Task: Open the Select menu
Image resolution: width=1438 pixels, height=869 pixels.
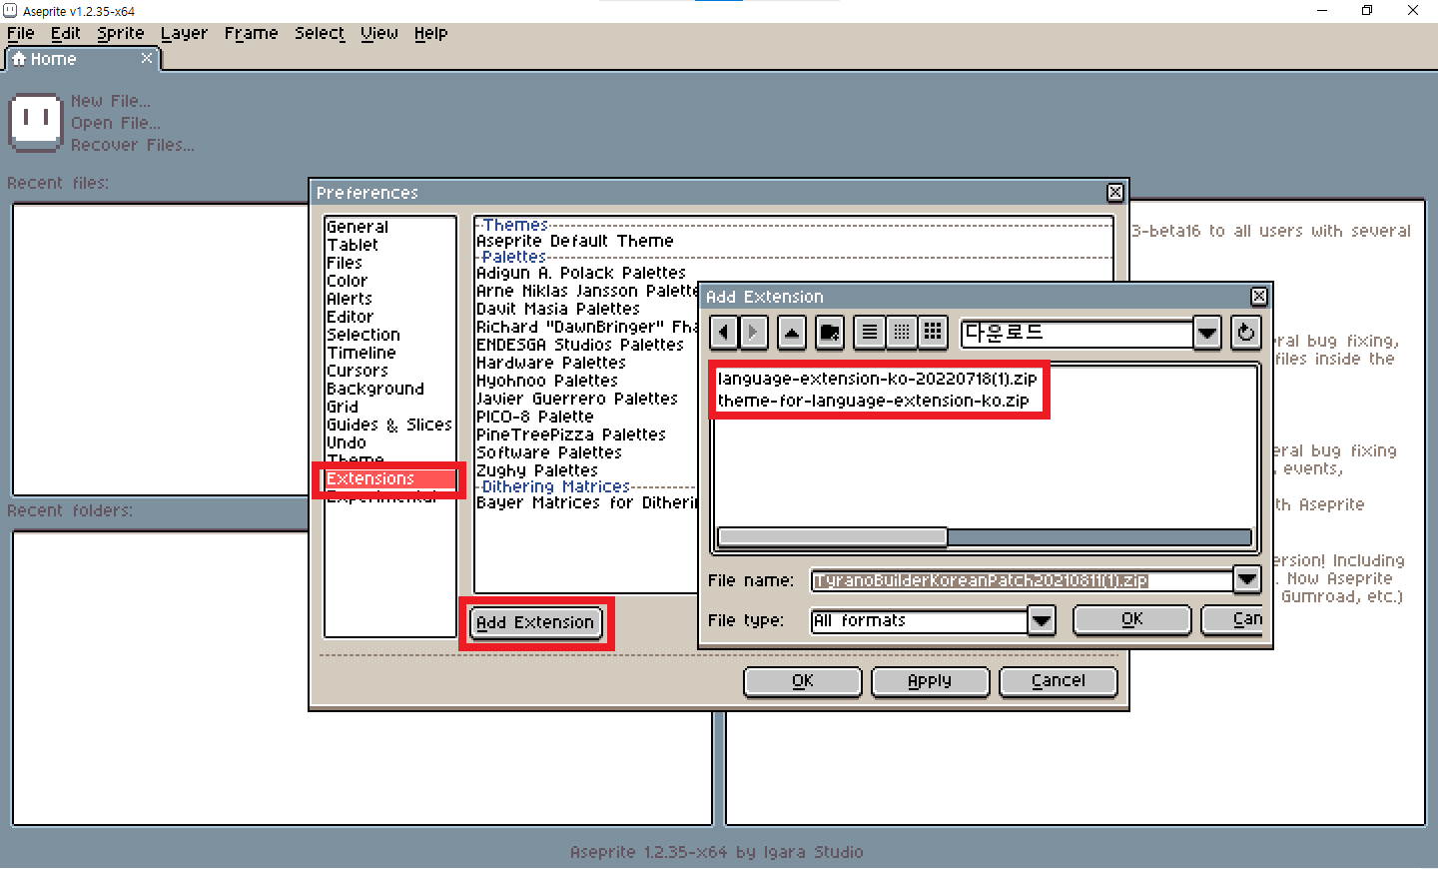Action: coord(320,33)
